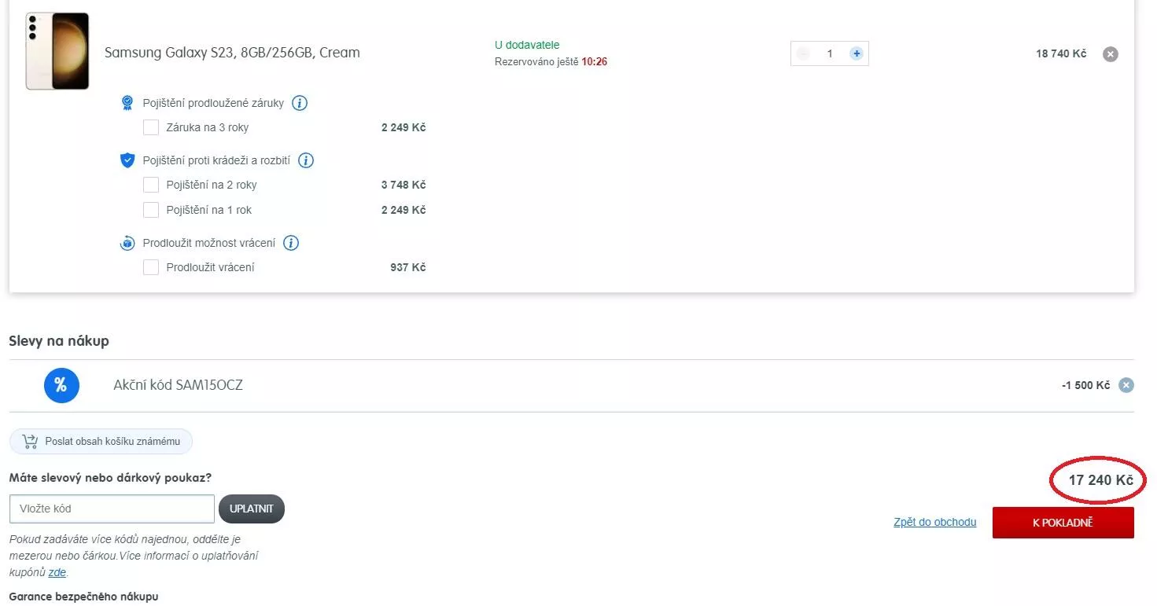Open the Samsung Galaxy S23 product name link

tap(232, 53)
